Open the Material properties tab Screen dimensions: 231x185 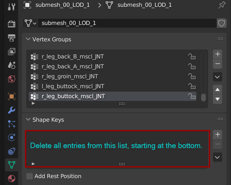(11, 179)
